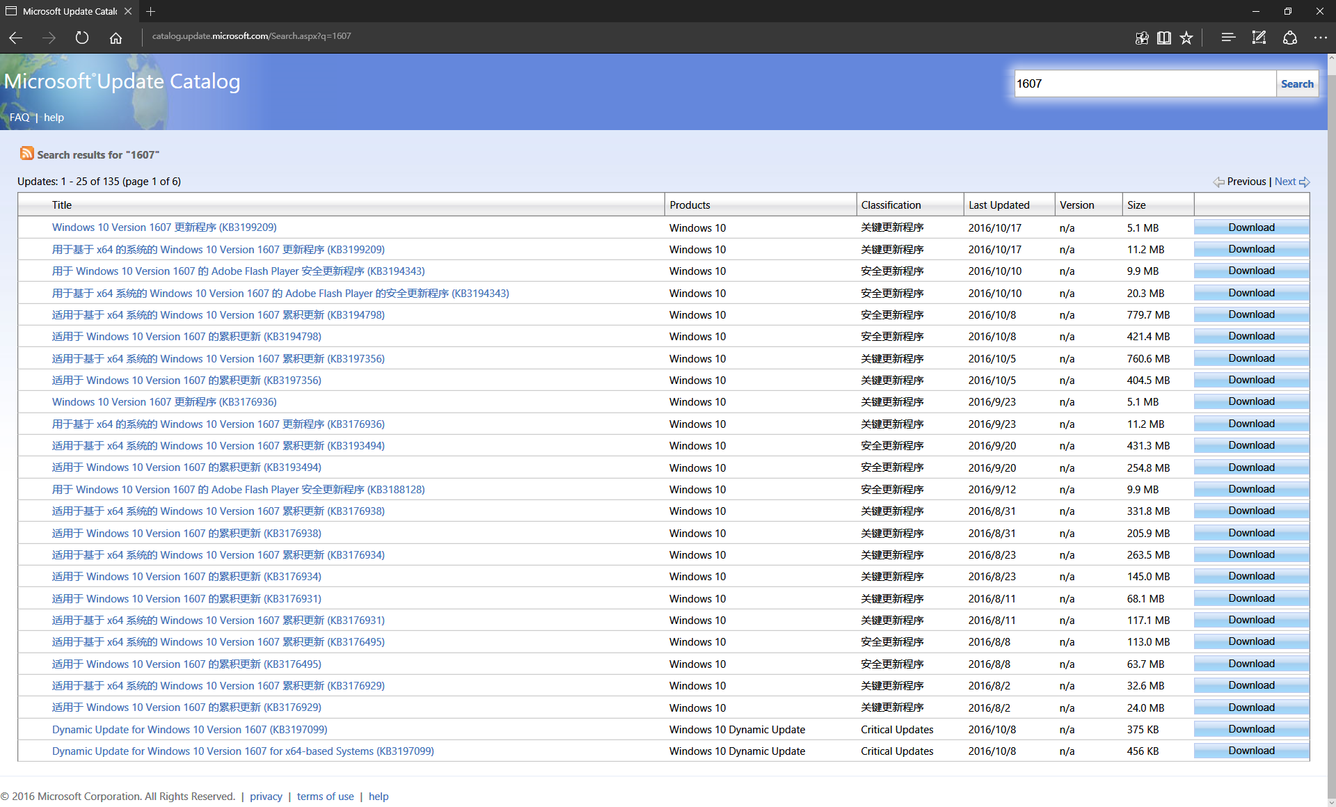Go to browser home page
Image resolution: width=1336 pixels, height=807 pixels.
[116, 38]
